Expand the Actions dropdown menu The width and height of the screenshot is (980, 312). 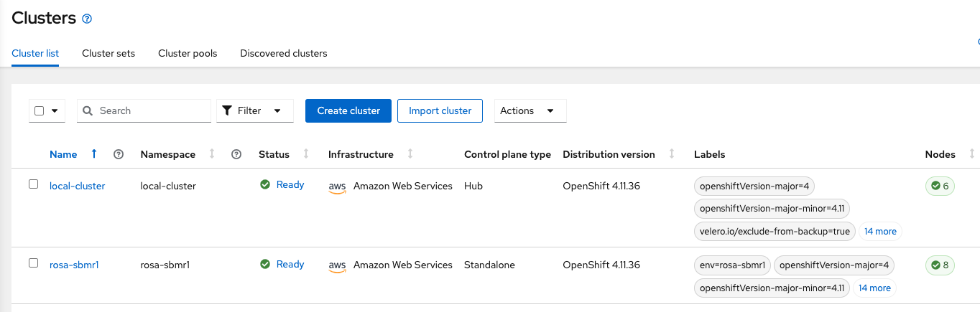(530, 111)
